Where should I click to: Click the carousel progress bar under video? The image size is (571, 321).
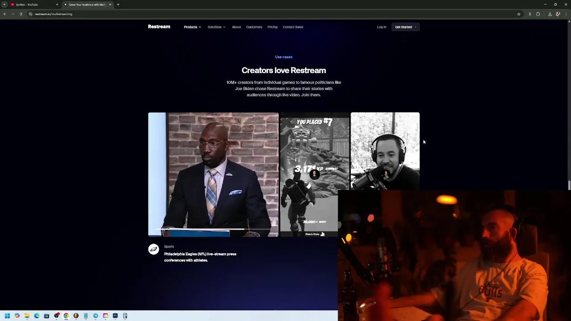pyautogui.click(x=213, y=229)
